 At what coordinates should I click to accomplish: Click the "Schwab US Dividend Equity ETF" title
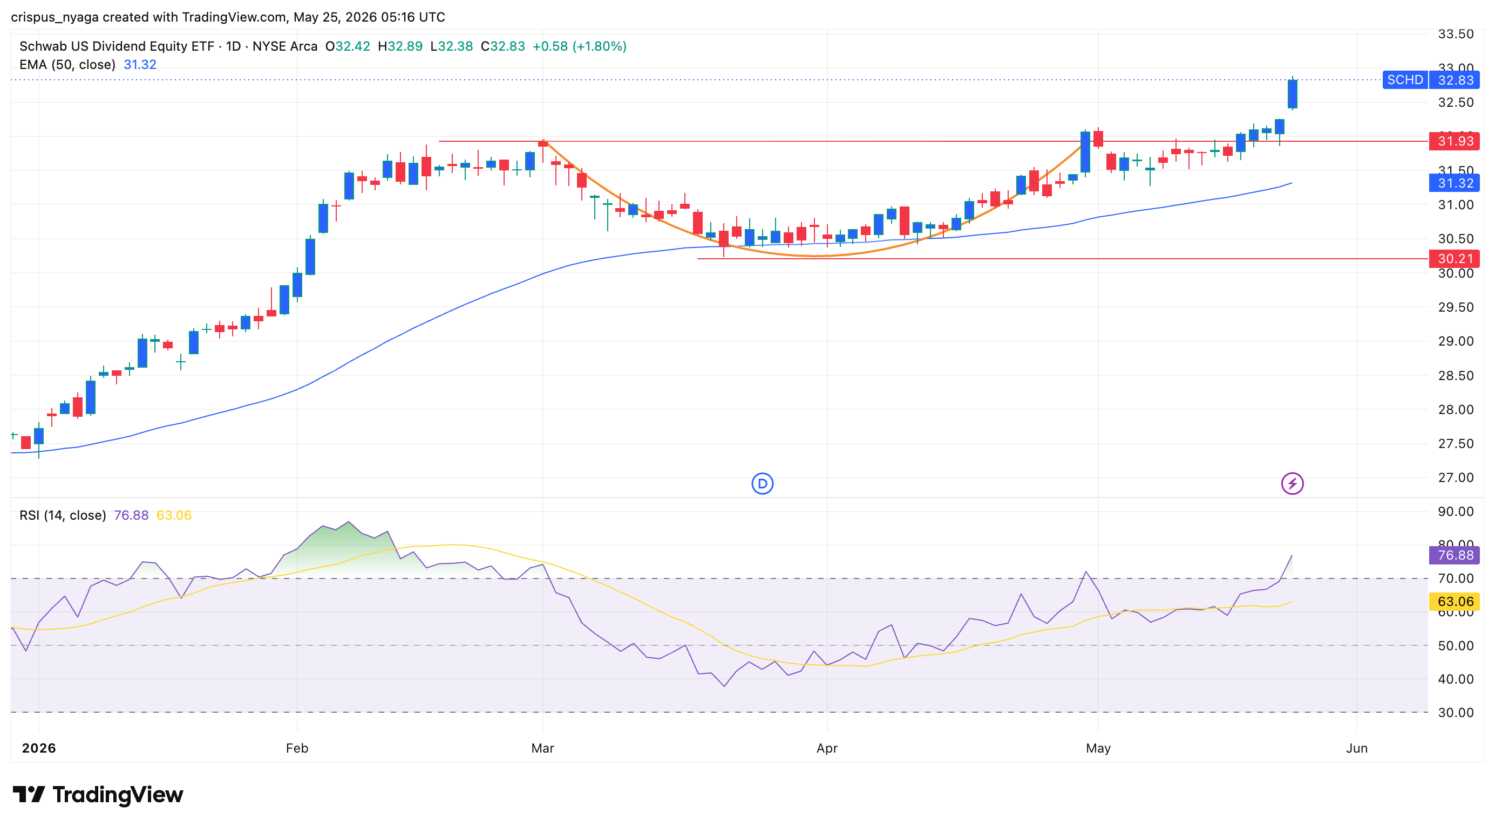[x=117, y=46]
